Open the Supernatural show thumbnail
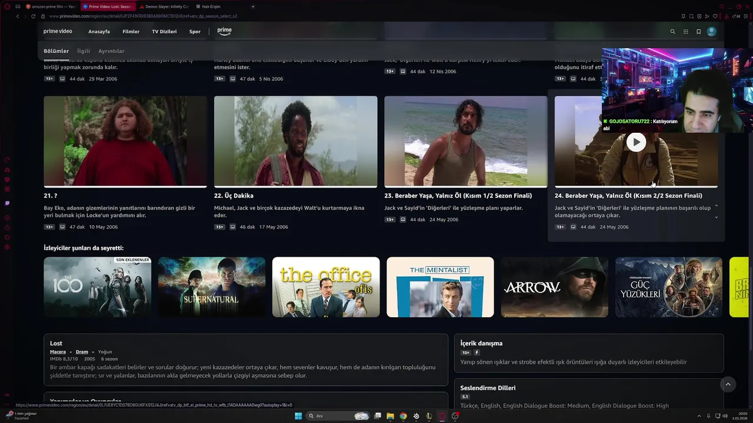 (x=211, y=287)
